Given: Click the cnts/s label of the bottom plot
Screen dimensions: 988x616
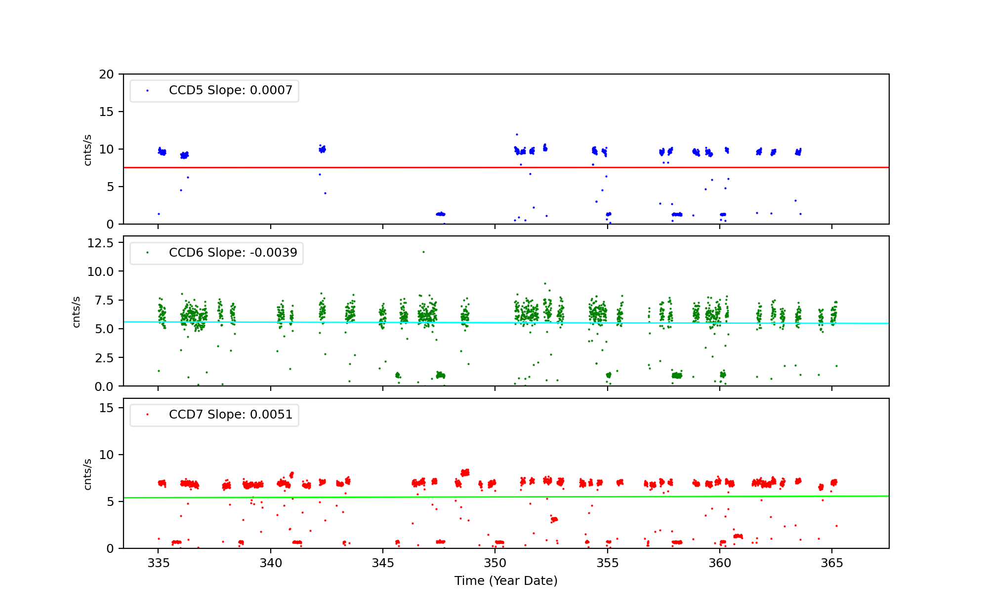Looking at the screenshot, I should [87, 474].
